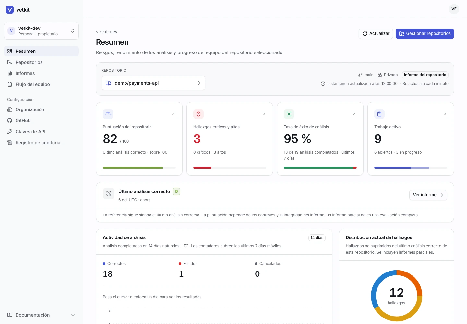Viewport: 467px width, 324px height.
Task: Open the VE user avatar menu
Action: coord(454,9)
